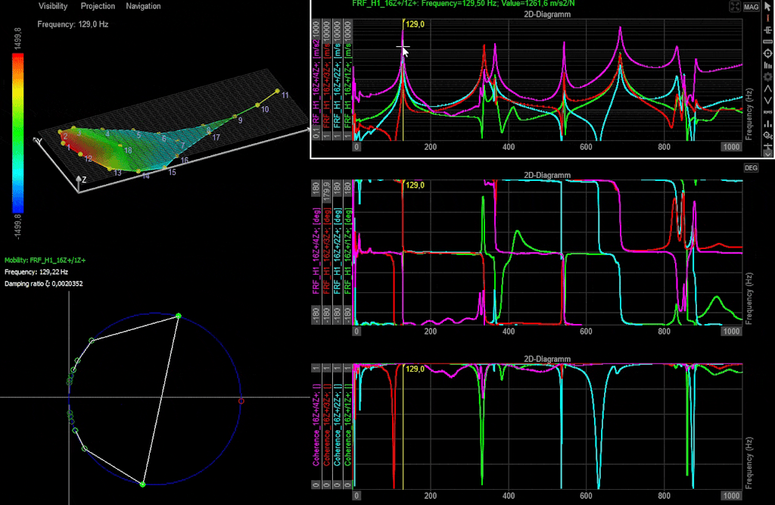Click the MAG display mode button
The height and width of the screenshot is (505, 775).
click(x=751, y=7)
